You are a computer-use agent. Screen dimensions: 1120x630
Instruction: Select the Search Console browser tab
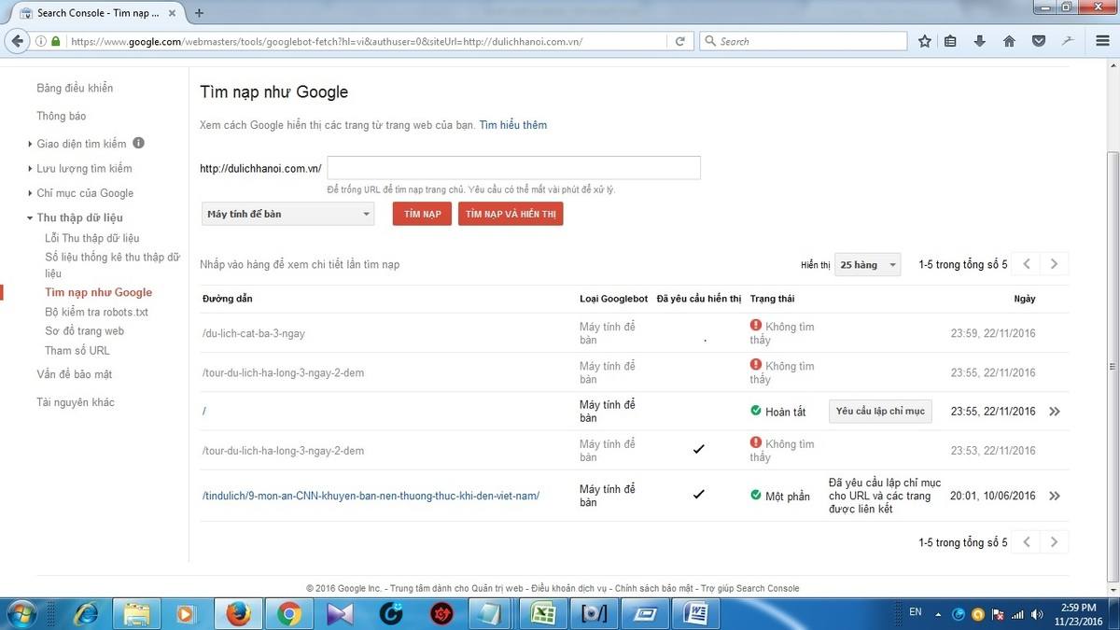tap(97, 13)
